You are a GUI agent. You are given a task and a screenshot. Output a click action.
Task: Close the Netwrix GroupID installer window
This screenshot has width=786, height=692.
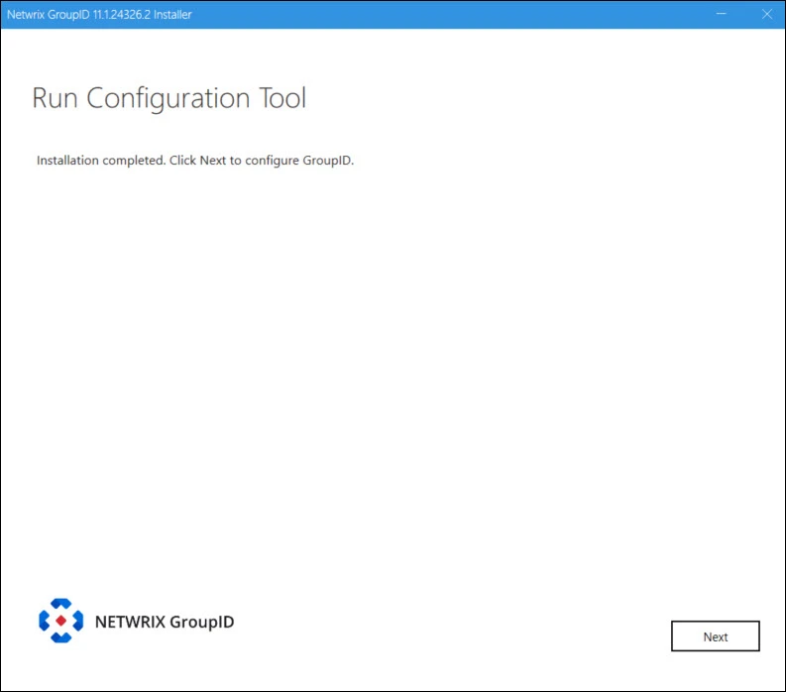coord(767,14)
